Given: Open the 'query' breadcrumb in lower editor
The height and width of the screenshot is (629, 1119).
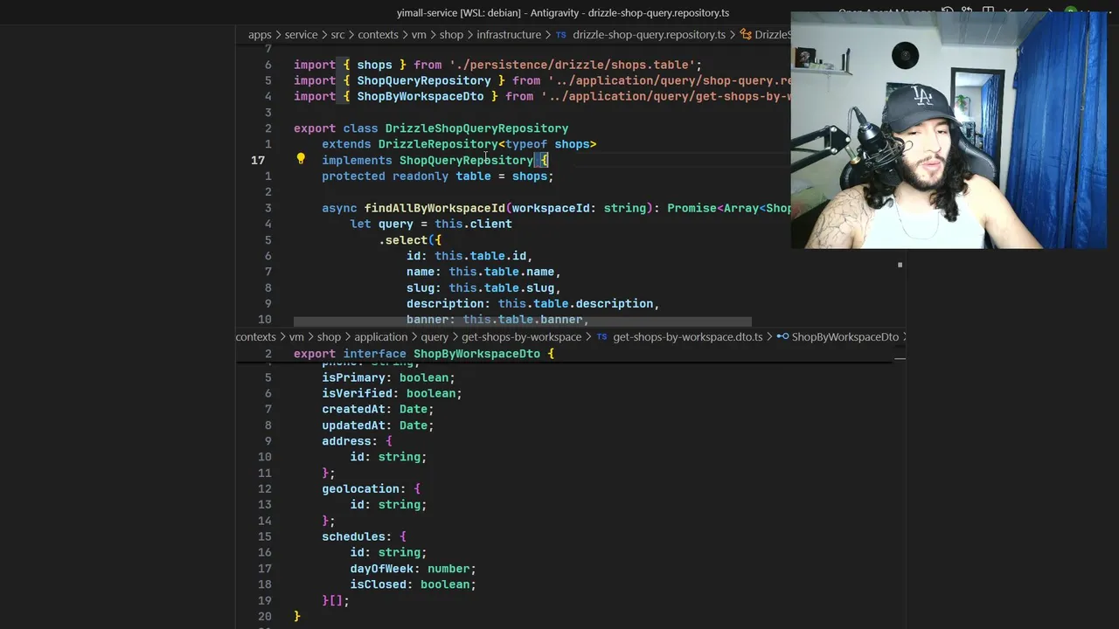Looking at the screenshot, I should (434, 337).
